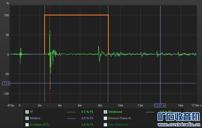
Task: Select the -73.6 cursor level readout
Action: [6, 83]
